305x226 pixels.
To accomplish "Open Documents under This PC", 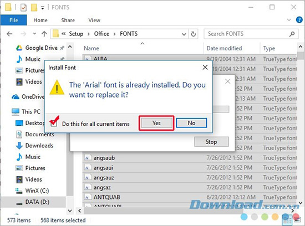I will [40, 134].
